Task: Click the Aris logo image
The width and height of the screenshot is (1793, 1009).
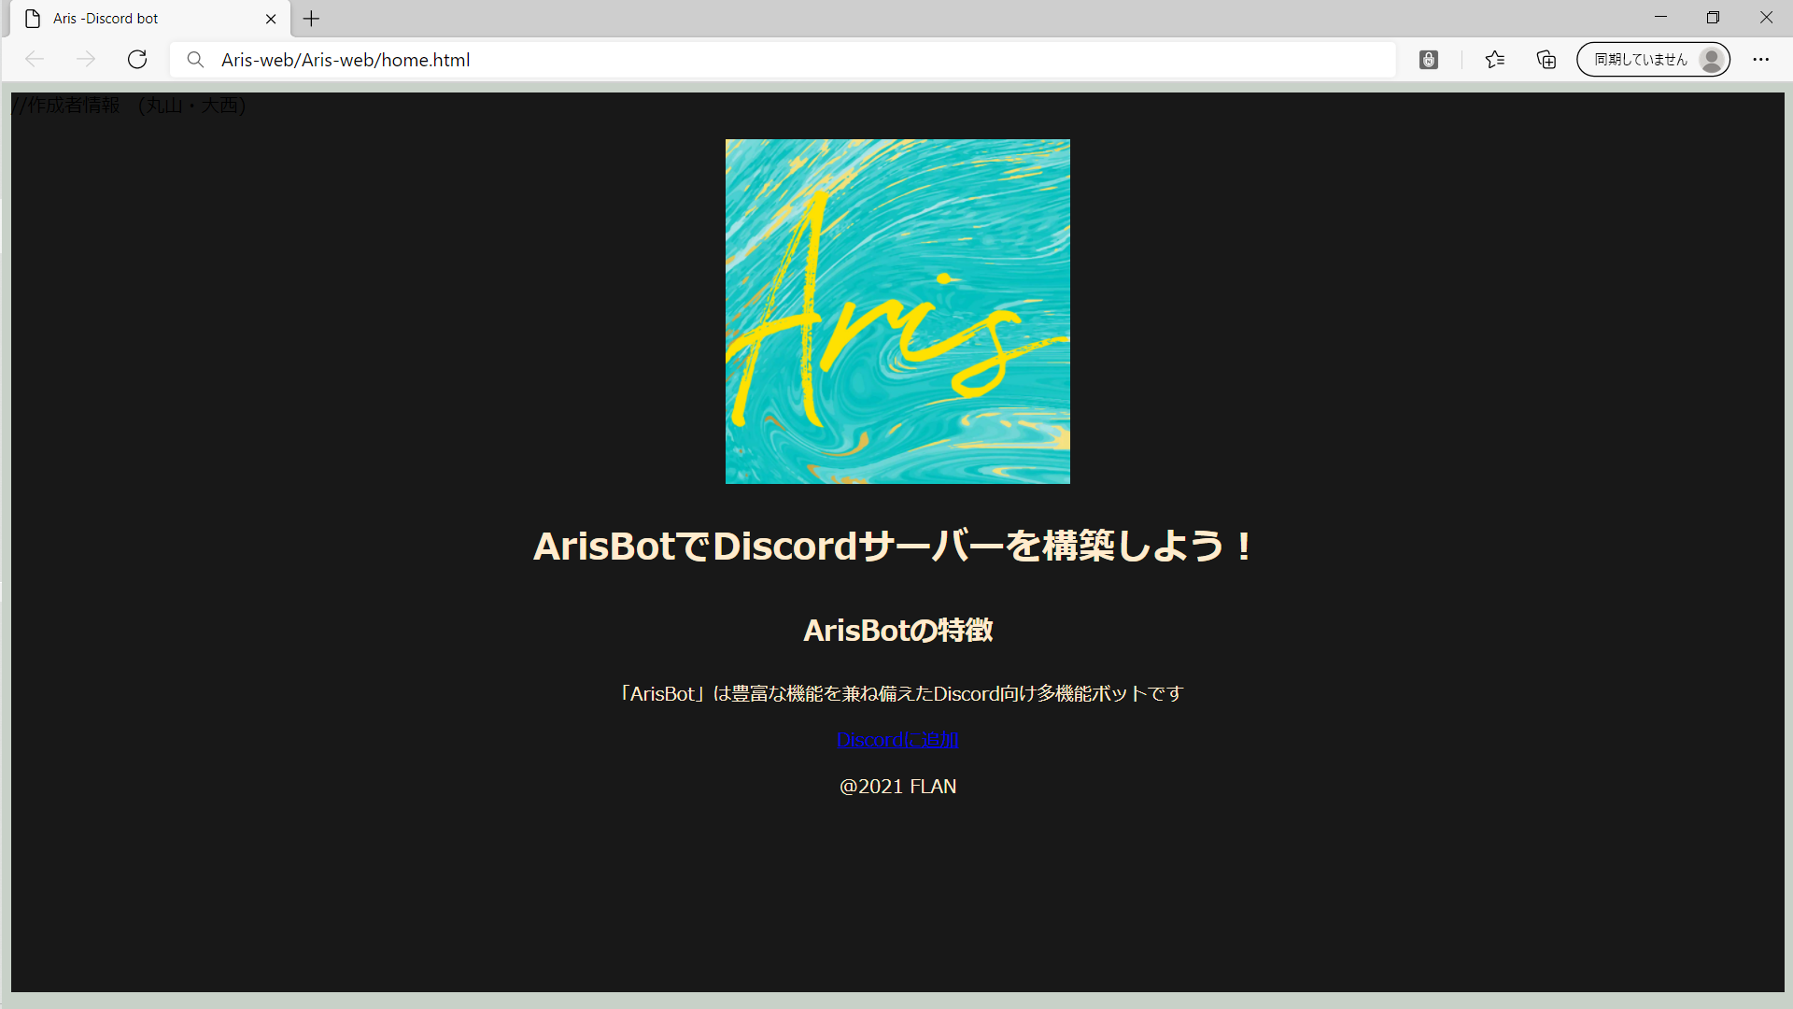Action: point(897,311)
